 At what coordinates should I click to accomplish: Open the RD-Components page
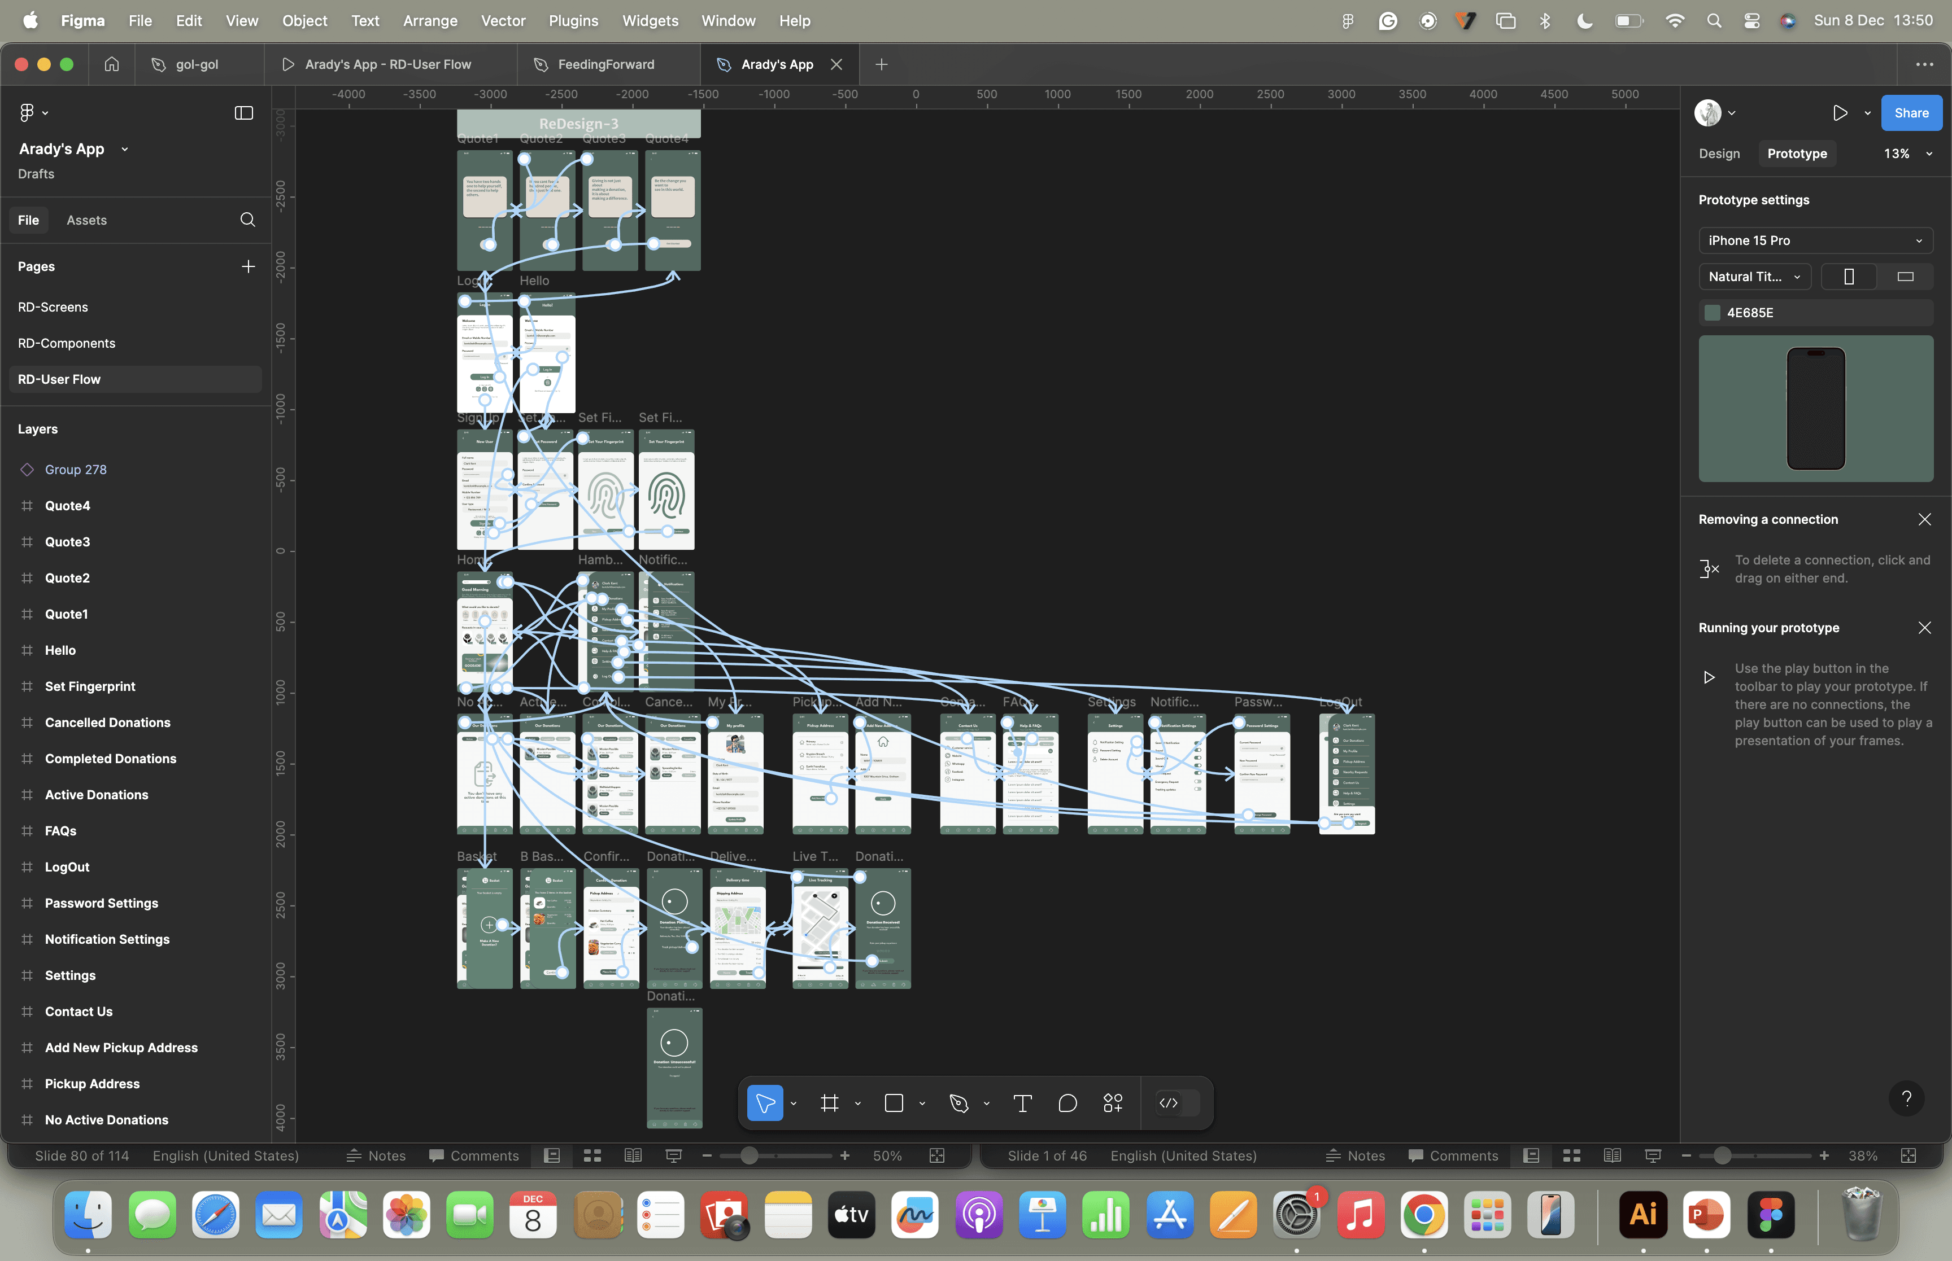[66, 342]
